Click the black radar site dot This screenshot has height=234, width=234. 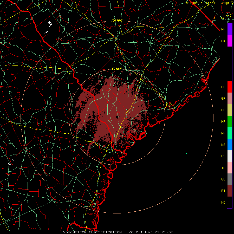pyautogui.click(x=117, y=117)
